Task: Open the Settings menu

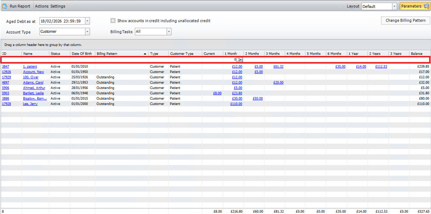Action: [x=58, y=6]
